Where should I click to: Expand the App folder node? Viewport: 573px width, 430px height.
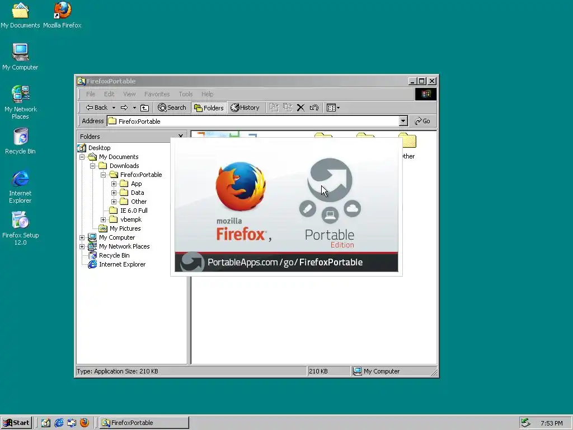point(114,184)
